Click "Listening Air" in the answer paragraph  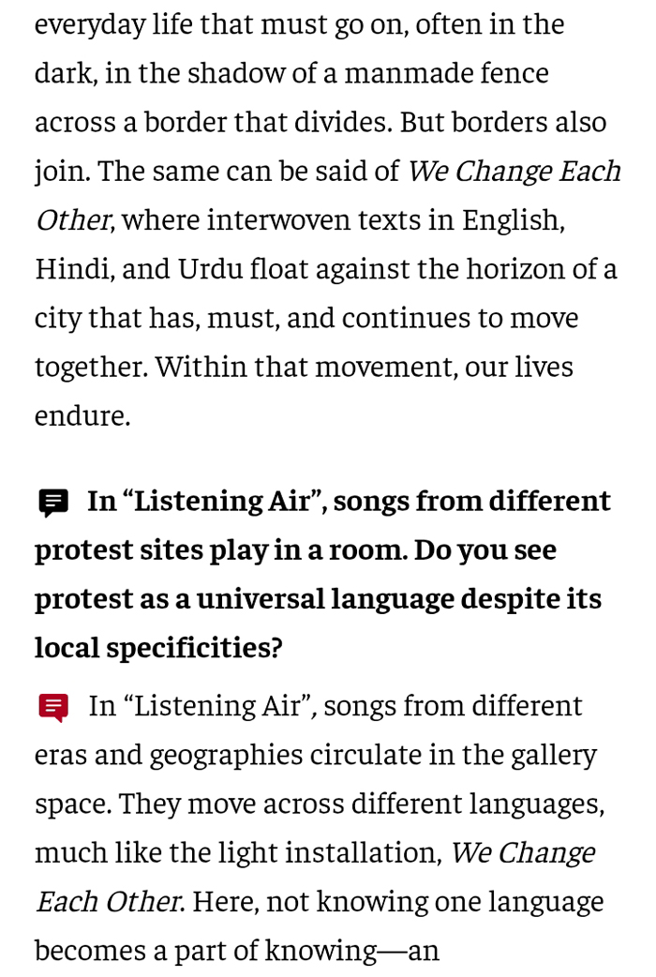click(x=222, y=706)
